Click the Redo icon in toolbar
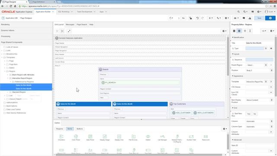The image size is (277, 156). [x=203, y=18]
